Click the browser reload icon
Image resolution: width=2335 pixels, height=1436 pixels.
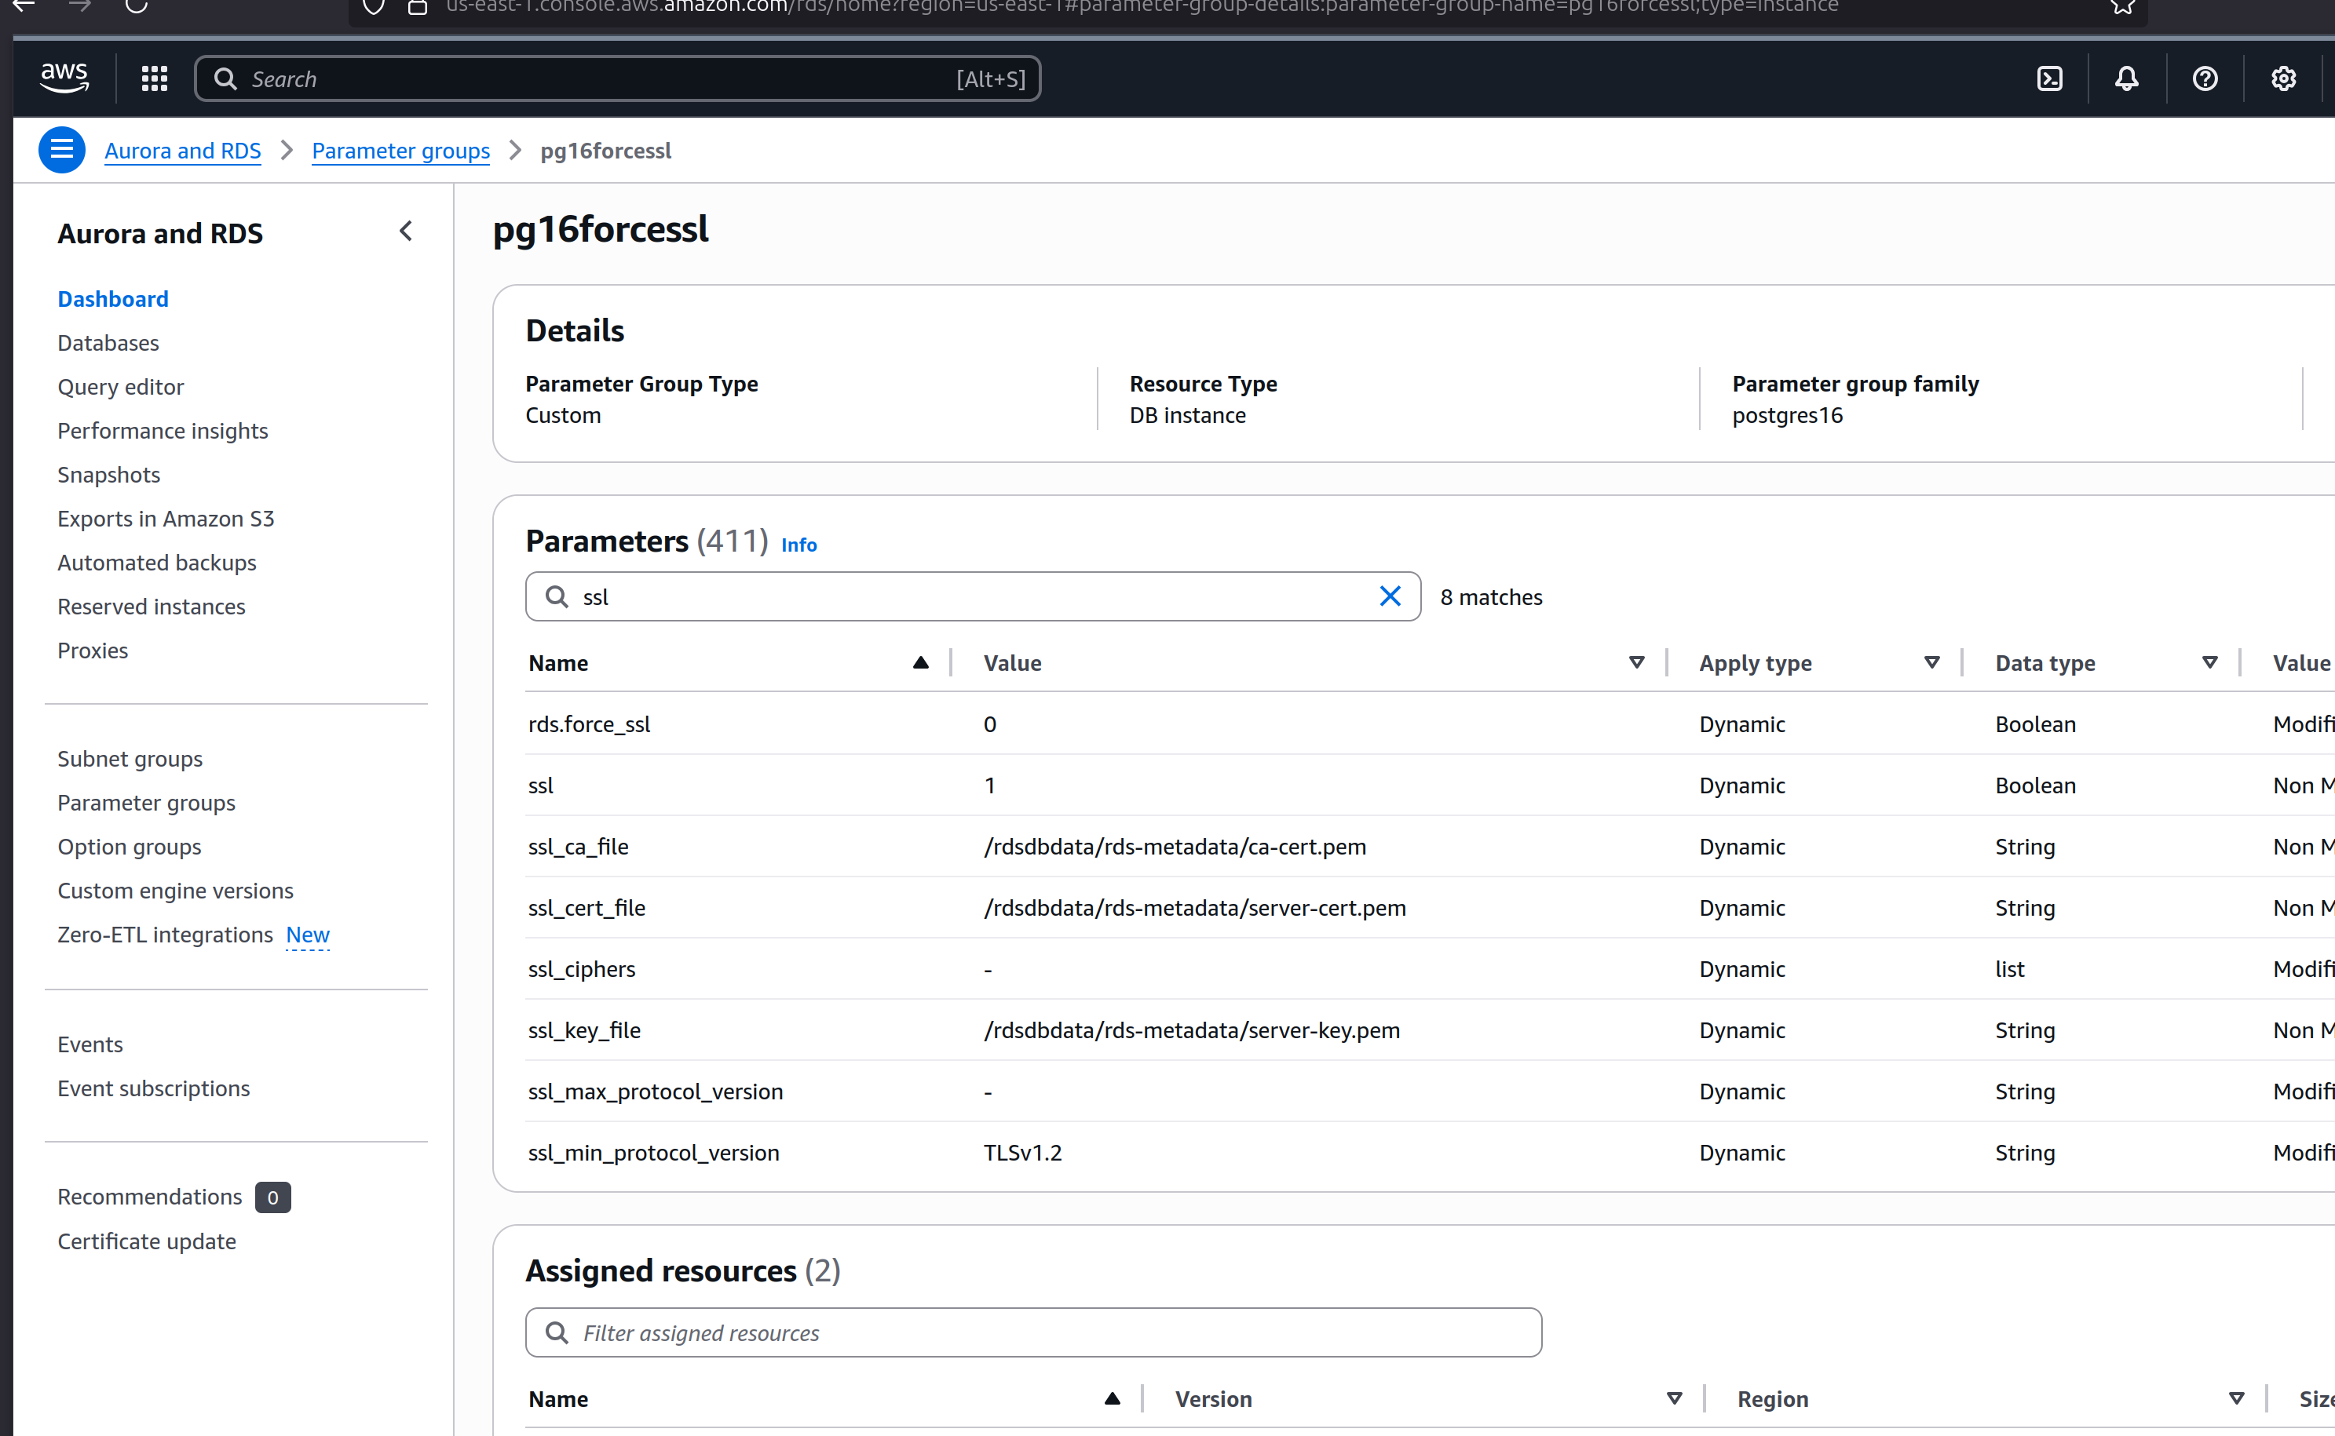[x=137, y=5]
